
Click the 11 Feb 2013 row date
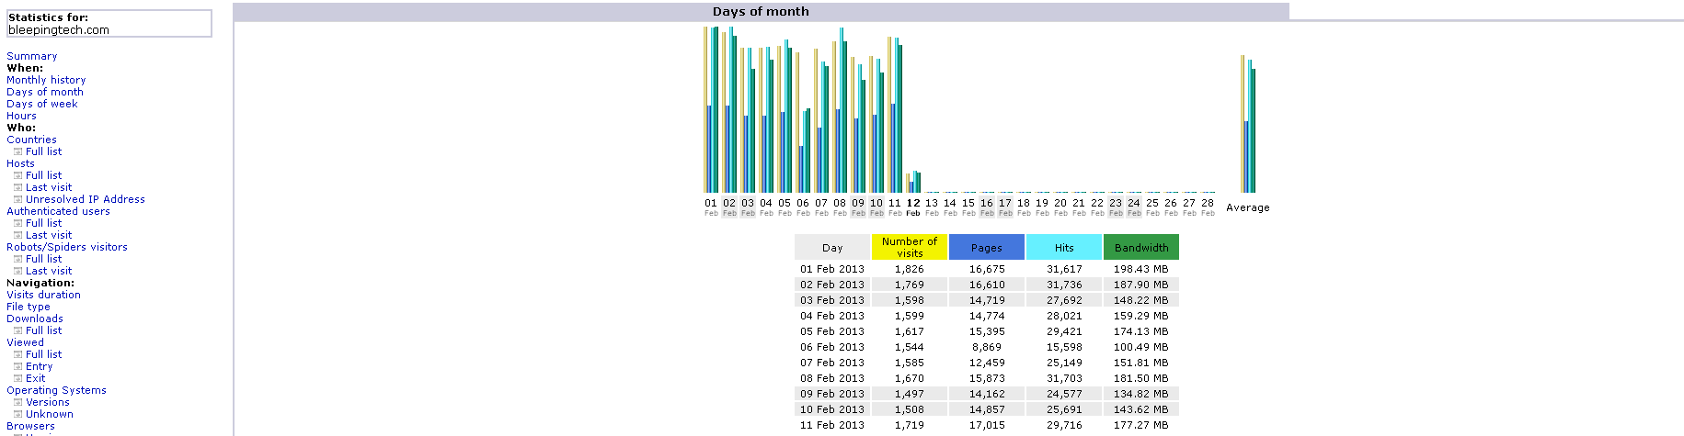pyautogui.click(x=832, y=425)
